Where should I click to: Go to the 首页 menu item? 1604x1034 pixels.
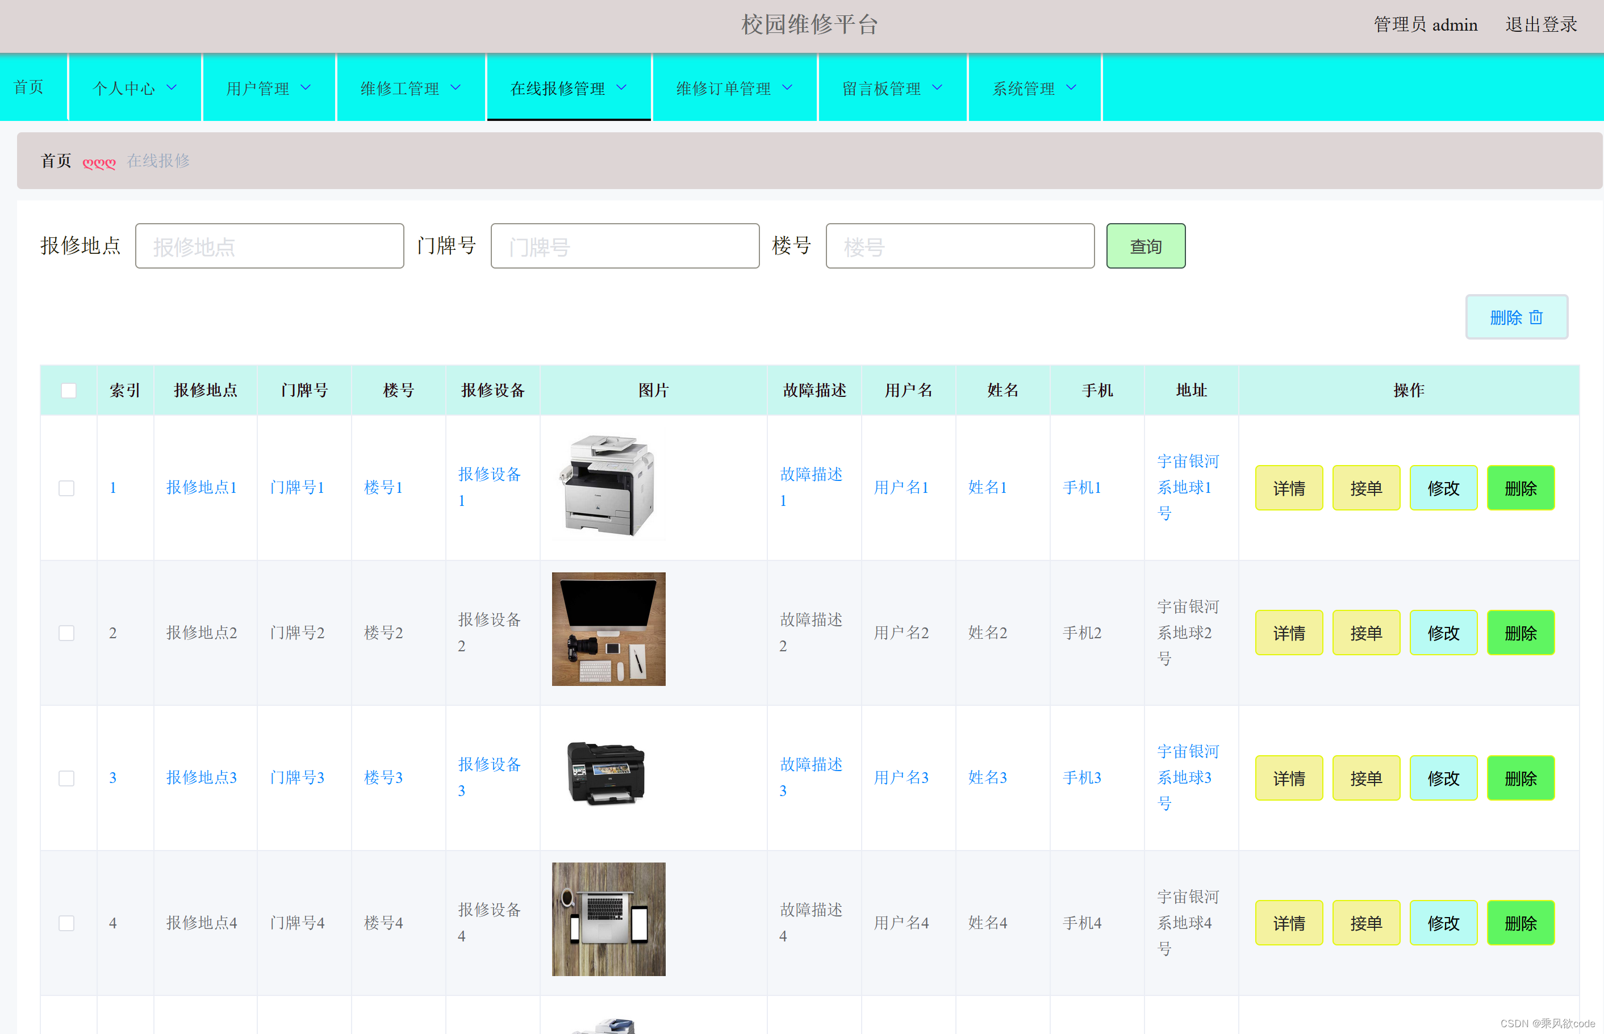29,87
